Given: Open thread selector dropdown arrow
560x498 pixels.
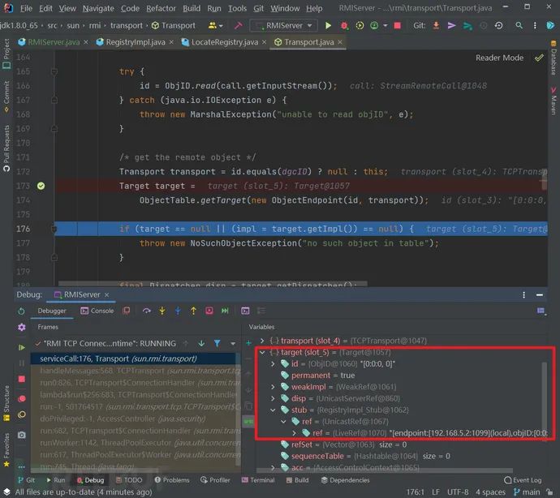Looking at the screenshot, I should pyautogui.click(x=233, y=343).
